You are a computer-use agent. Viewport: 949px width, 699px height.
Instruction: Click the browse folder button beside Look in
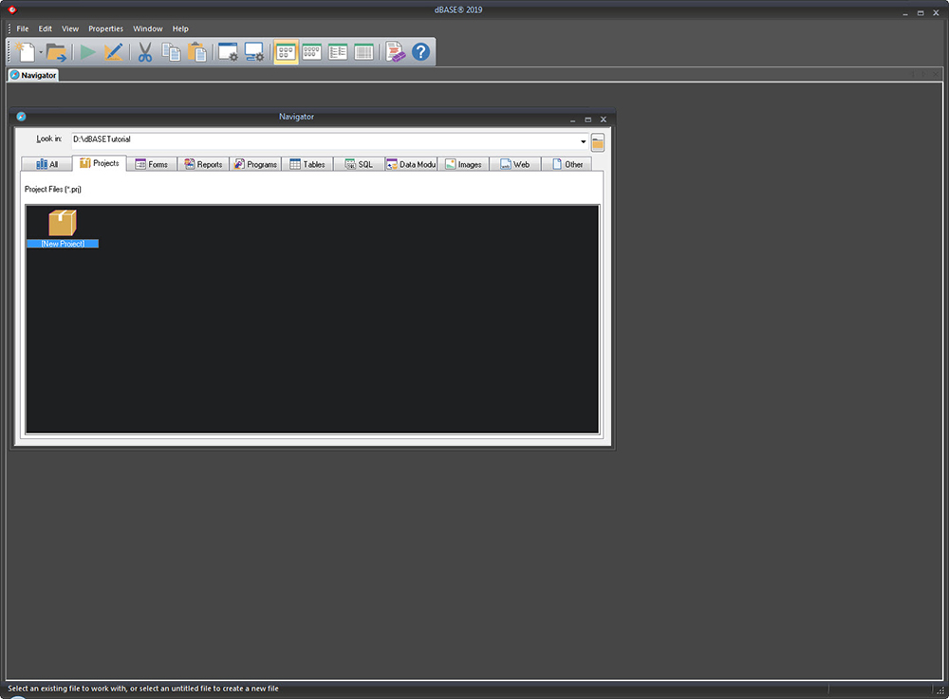click(597, 142)
